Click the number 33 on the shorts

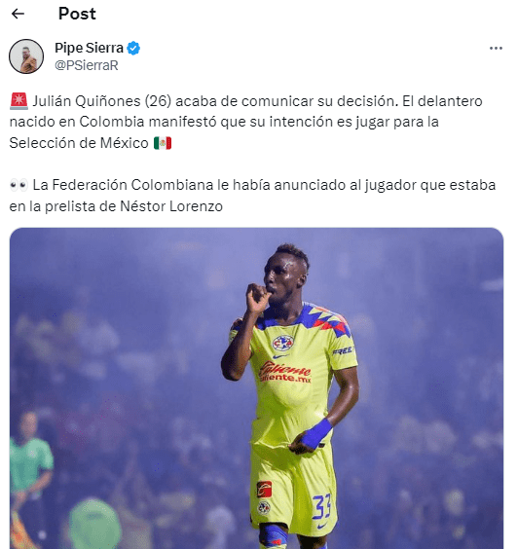321,507
